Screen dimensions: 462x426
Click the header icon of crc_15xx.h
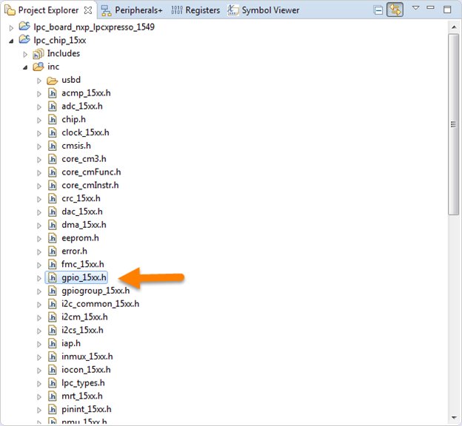pyautogui.click(x=52, y=198)
